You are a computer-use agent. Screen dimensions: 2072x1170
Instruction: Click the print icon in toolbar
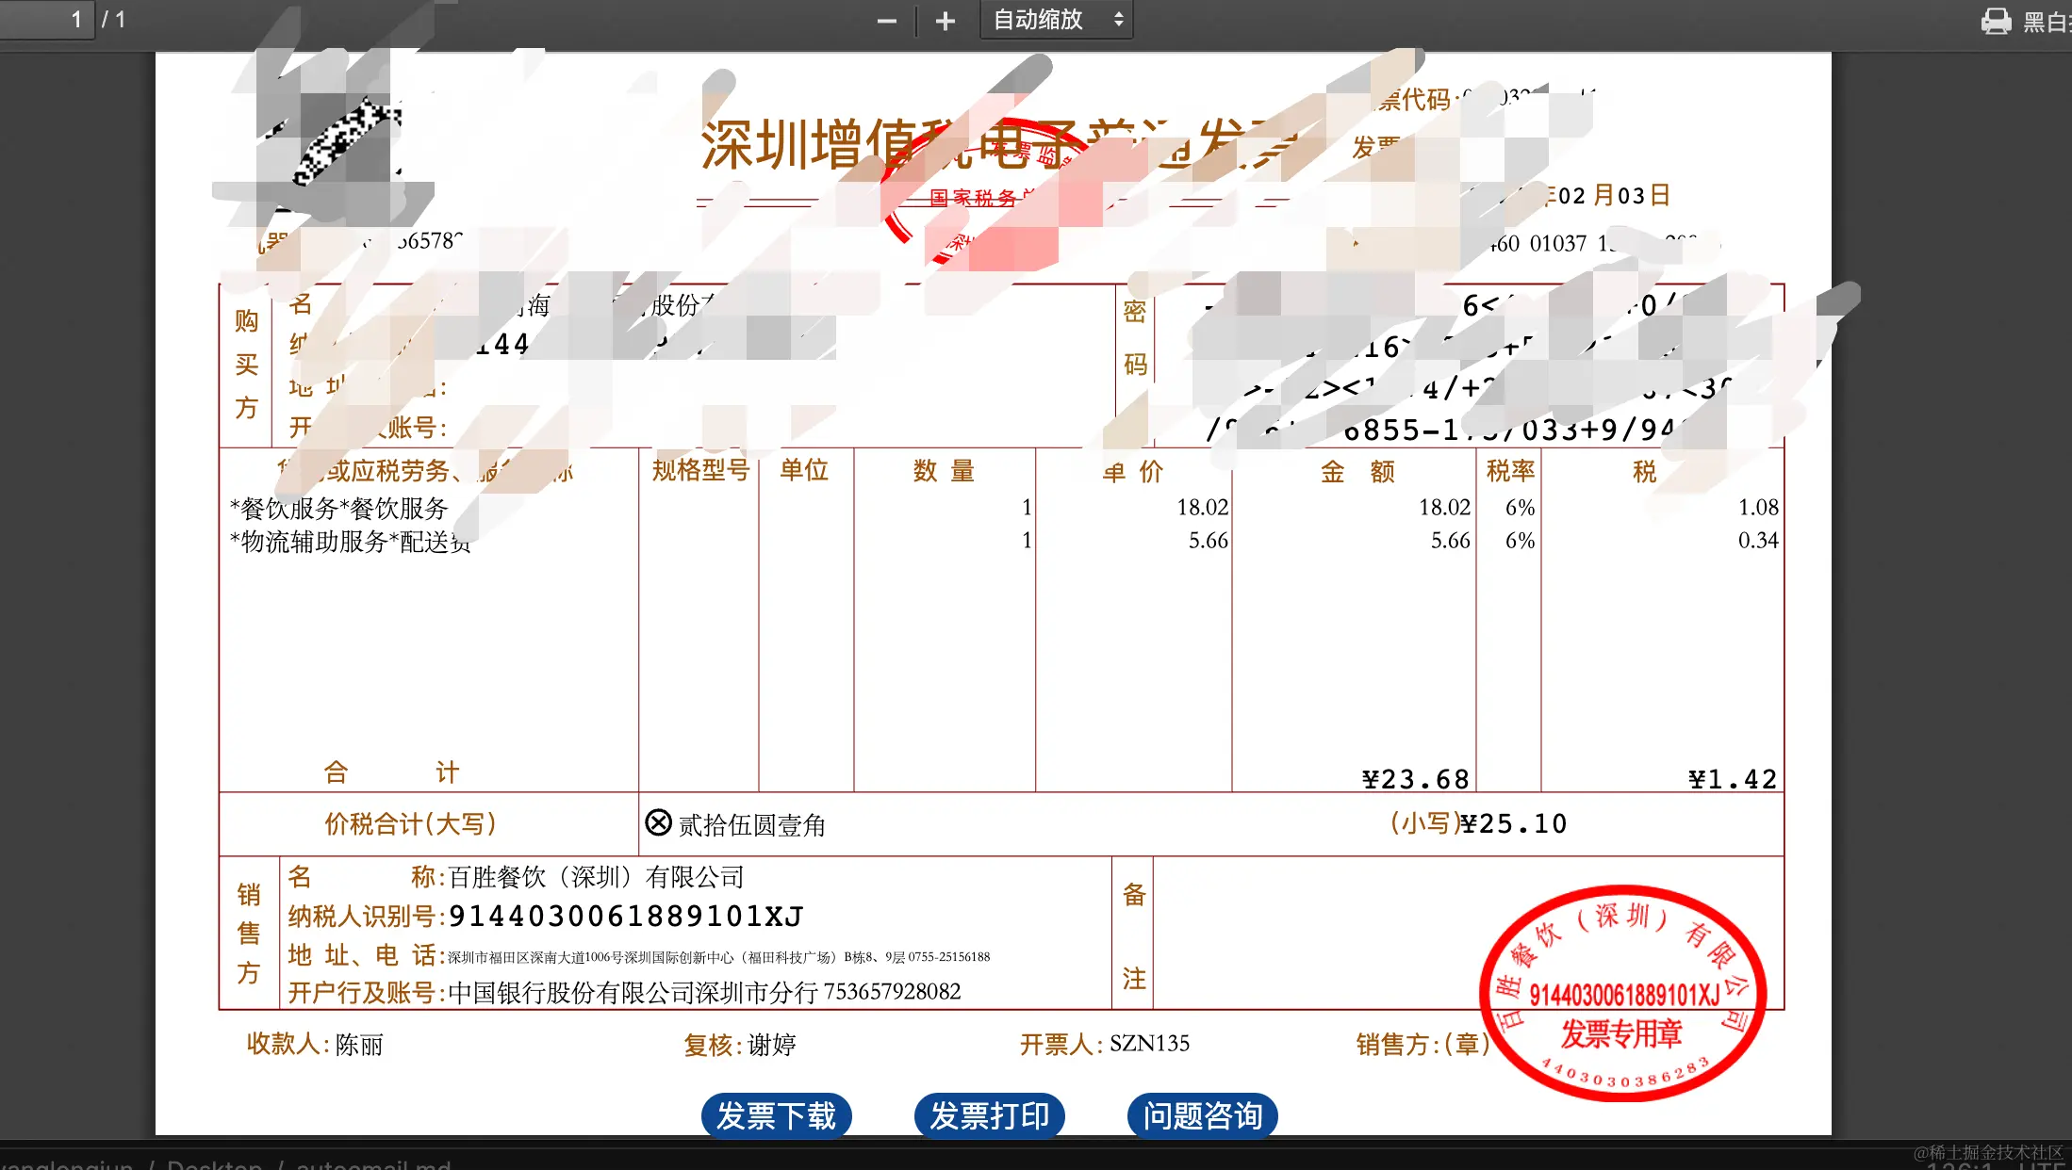1996,21
